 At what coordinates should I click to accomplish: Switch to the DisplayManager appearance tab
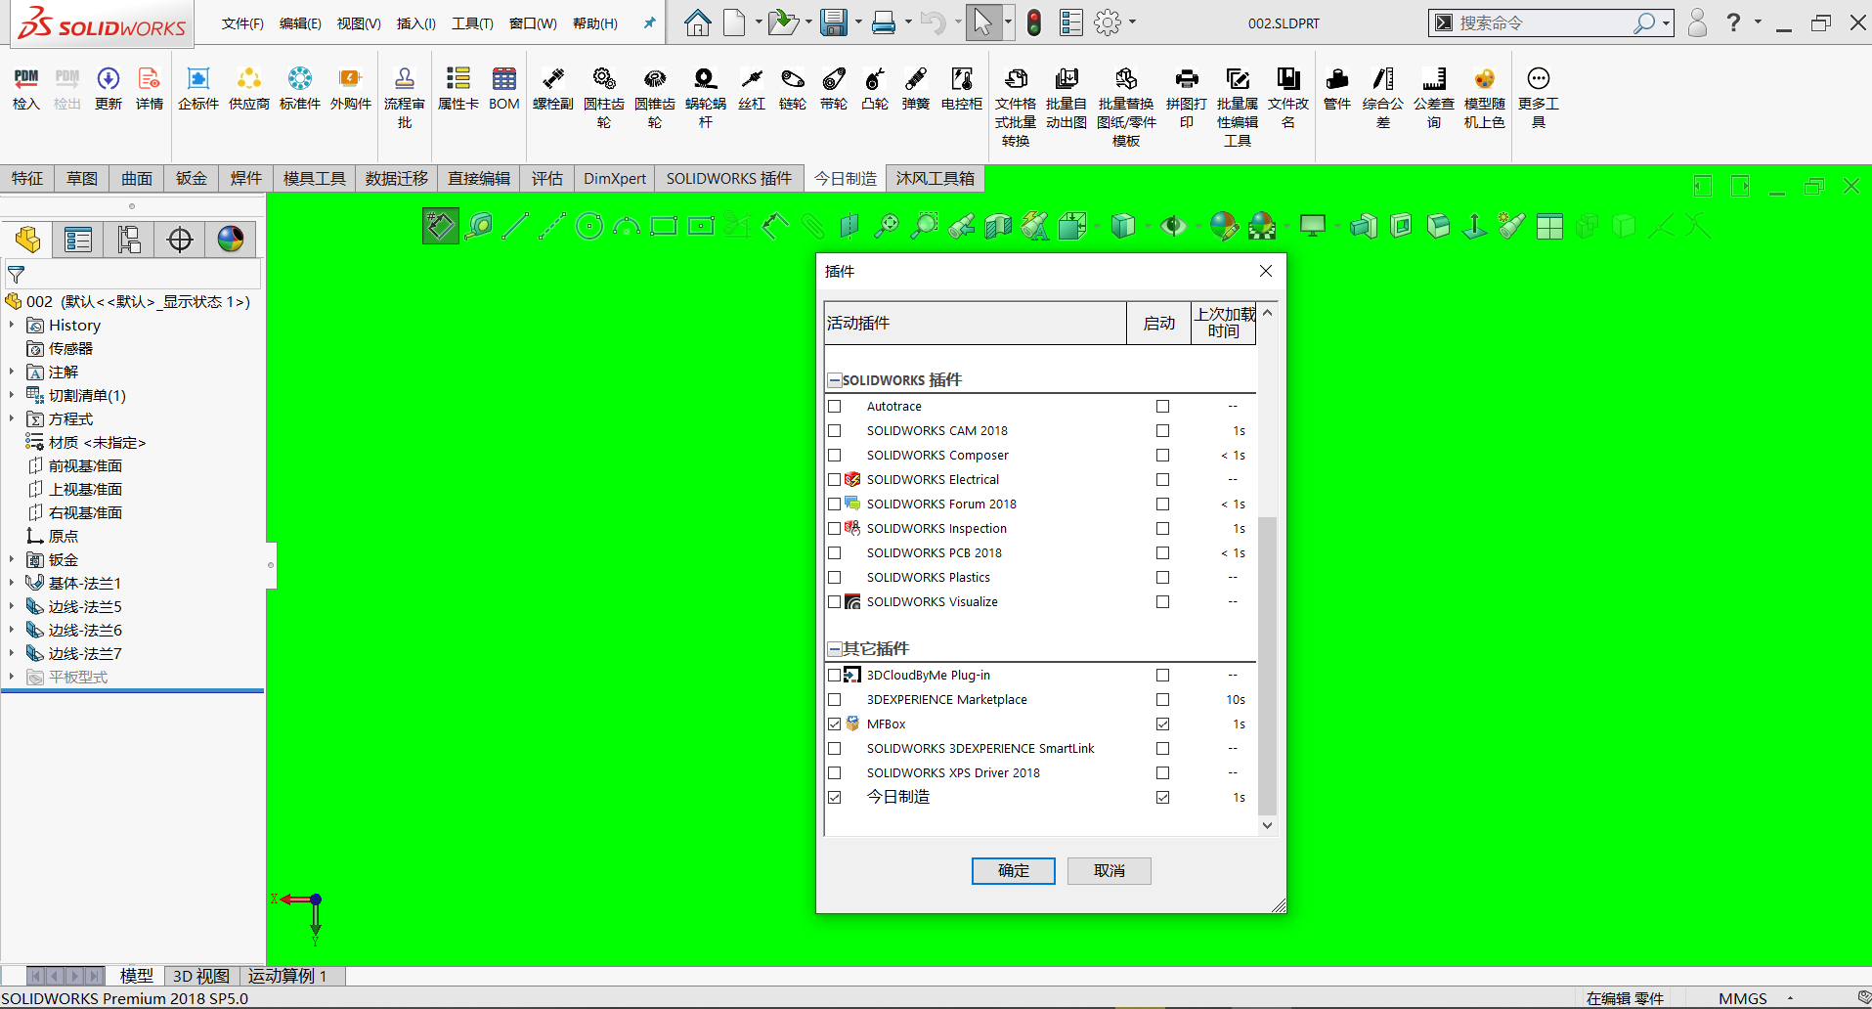pyautogui.click(x=231, y=240)
